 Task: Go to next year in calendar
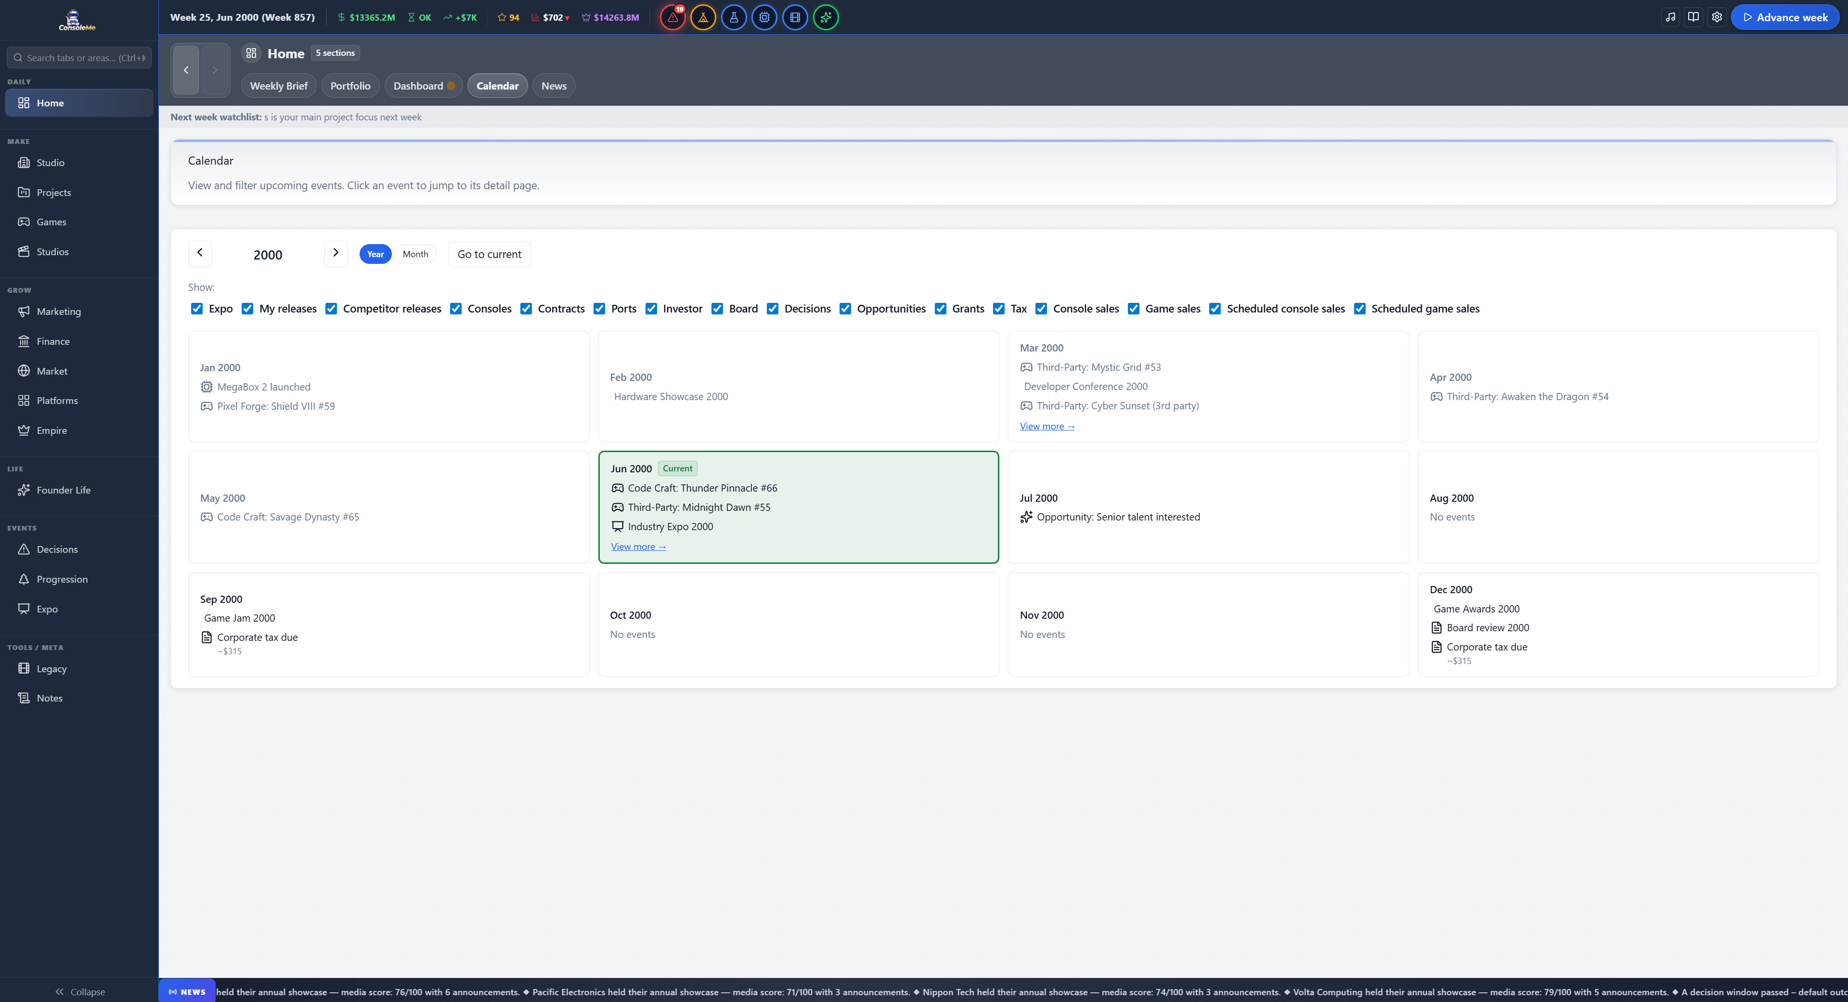(336, 253)
